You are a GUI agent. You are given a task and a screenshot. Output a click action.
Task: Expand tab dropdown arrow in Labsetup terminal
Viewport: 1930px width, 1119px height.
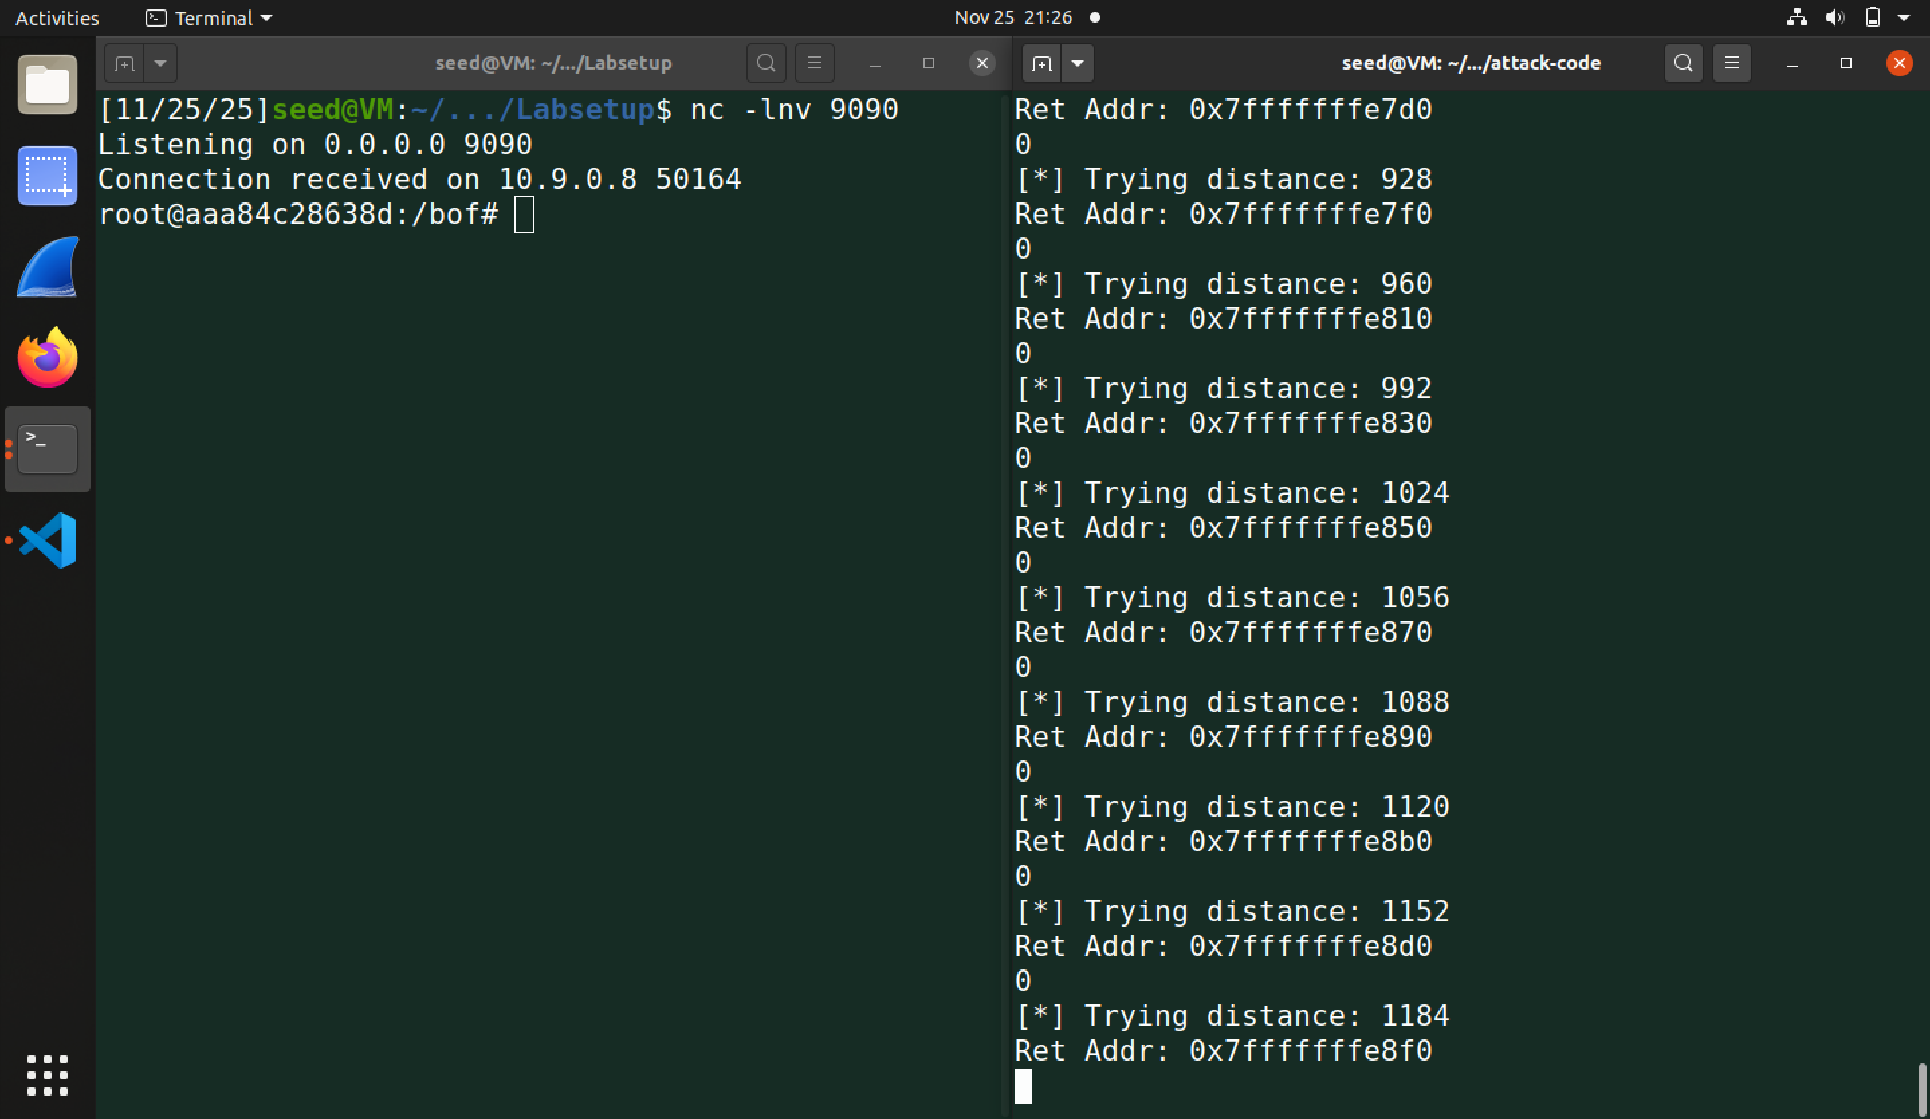pyautogui.click(x=160, y=63)
